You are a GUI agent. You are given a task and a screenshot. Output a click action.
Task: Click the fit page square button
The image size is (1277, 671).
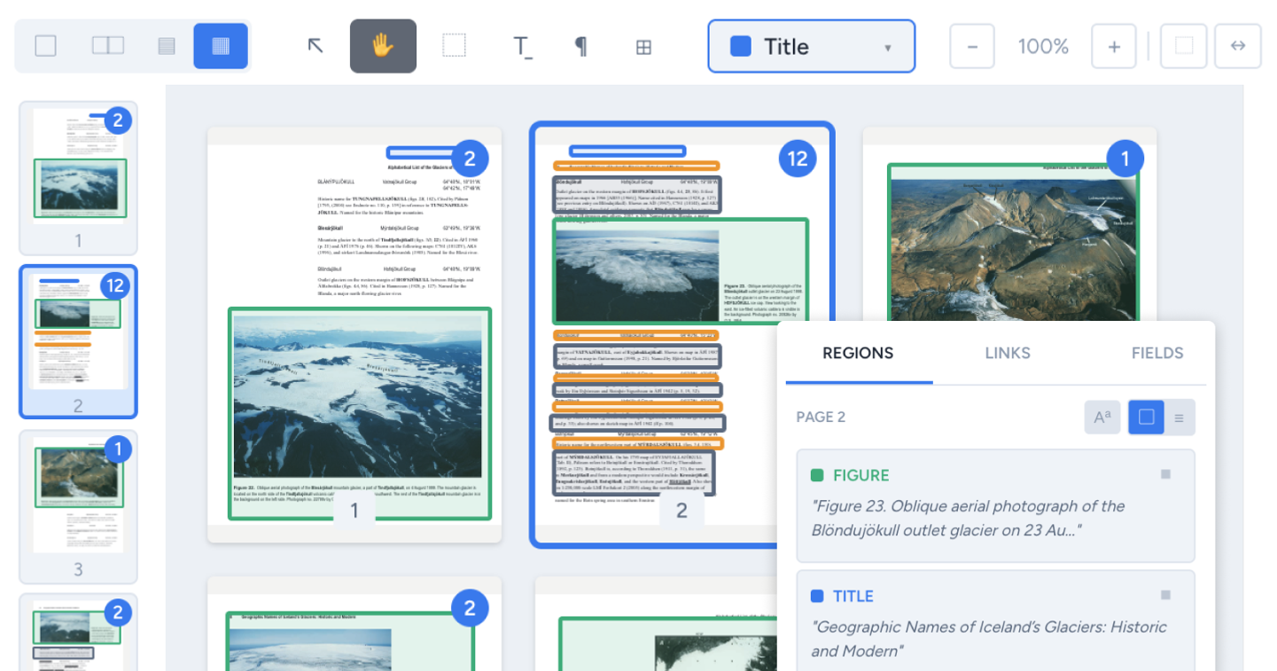point(1184,46)
